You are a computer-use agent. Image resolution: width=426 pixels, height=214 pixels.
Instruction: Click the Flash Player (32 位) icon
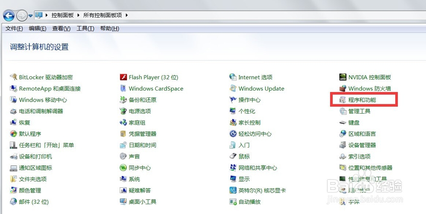(124, 77)
